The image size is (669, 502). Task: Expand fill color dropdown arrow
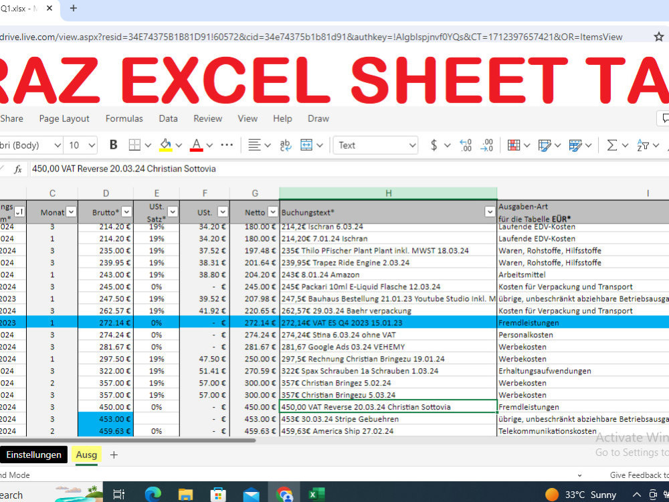(179, 145)
